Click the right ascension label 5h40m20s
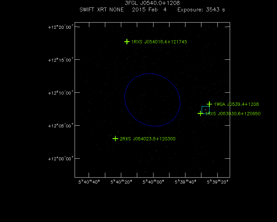The height and width of the screenshot is (222, 277). (121, 182)
